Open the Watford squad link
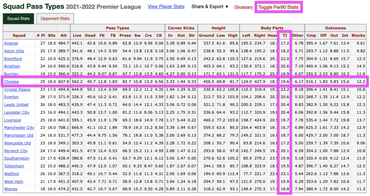 coord(11,174)
